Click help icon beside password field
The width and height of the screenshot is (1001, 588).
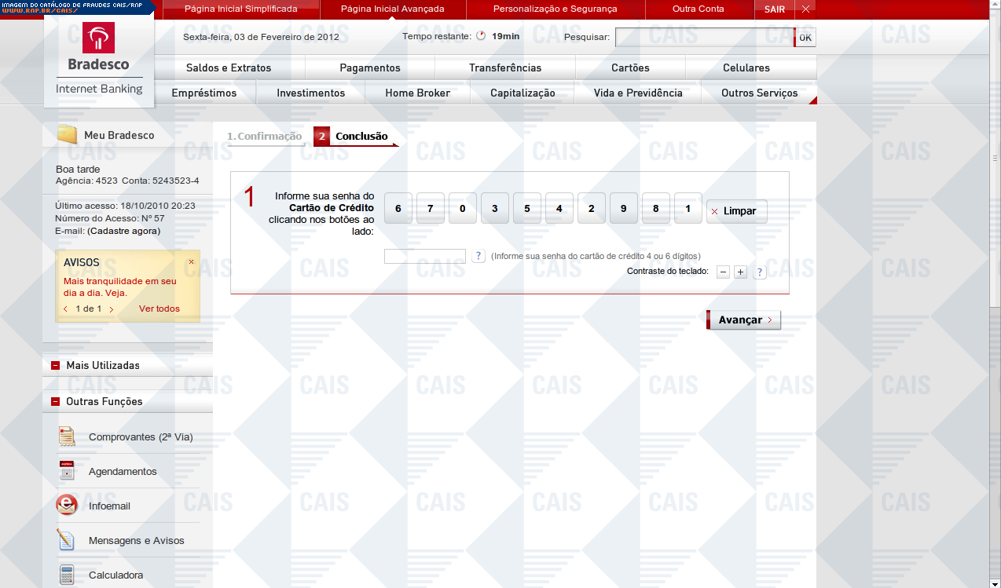click(x=478, y=256)
